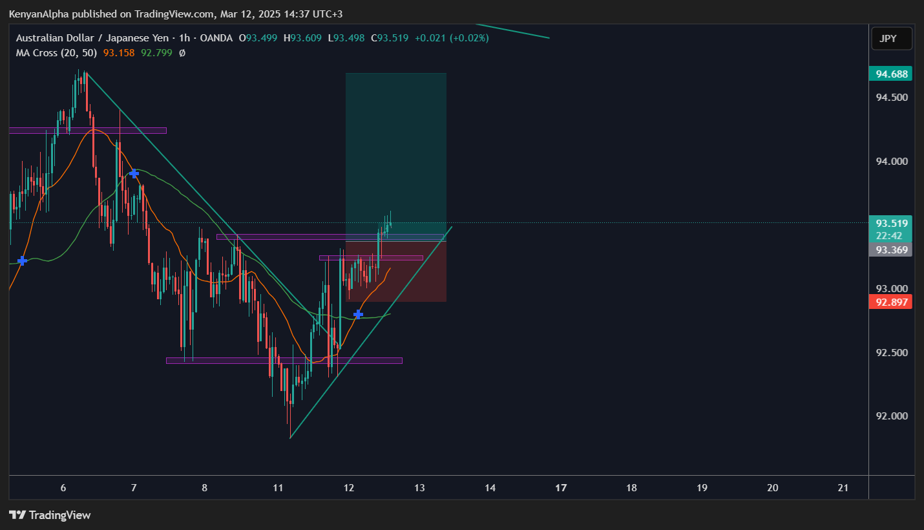Click the change value +0.021 (+0.02%)

452,38
